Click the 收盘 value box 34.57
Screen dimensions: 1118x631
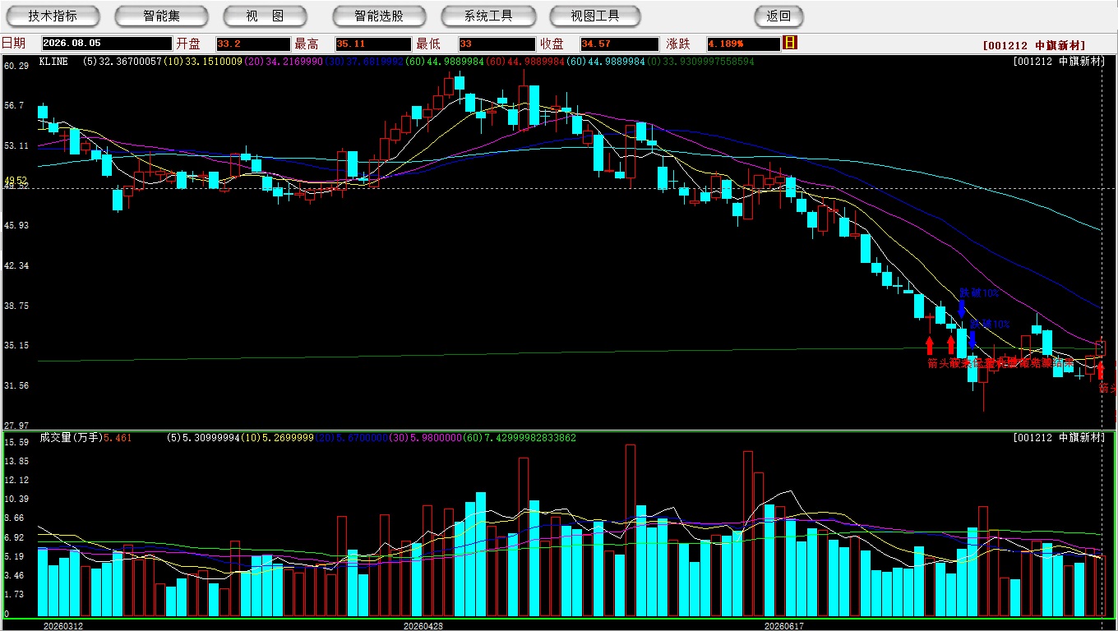[x=619, y=44]
